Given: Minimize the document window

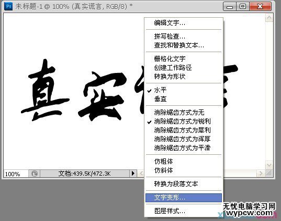Looking at the screenshot, I should 230,7.
